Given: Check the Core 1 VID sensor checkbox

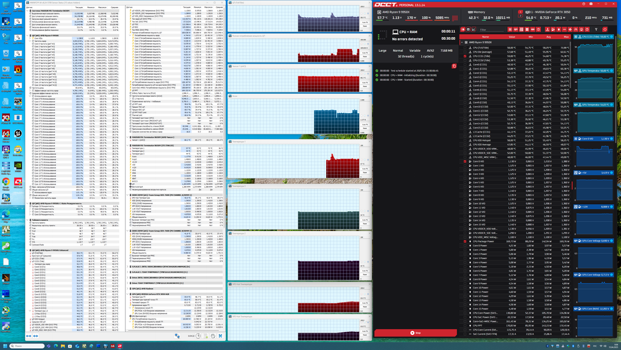Looking at the screenshot, I should 465,166.
